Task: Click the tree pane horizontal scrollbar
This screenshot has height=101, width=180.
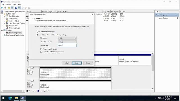Action: (12, 91)
